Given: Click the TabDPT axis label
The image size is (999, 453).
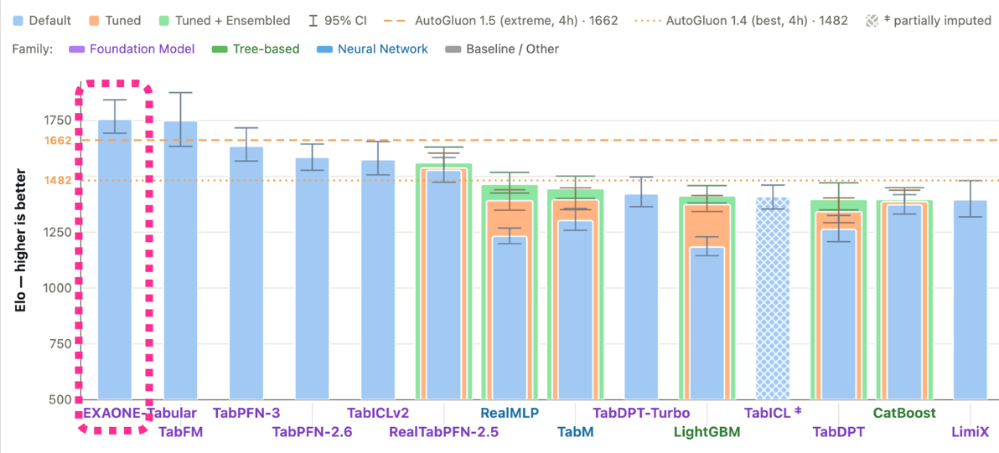Looking at the screenshot, I should pos(838,433).
